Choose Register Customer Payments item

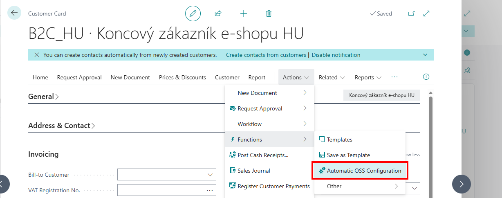269,186
